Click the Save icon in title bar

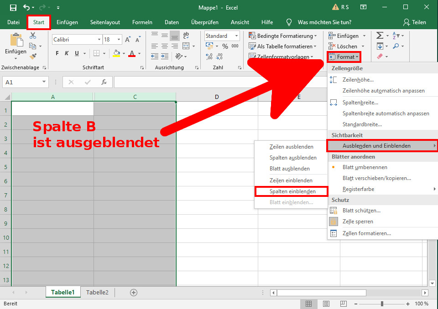click(x=13, y=8)
